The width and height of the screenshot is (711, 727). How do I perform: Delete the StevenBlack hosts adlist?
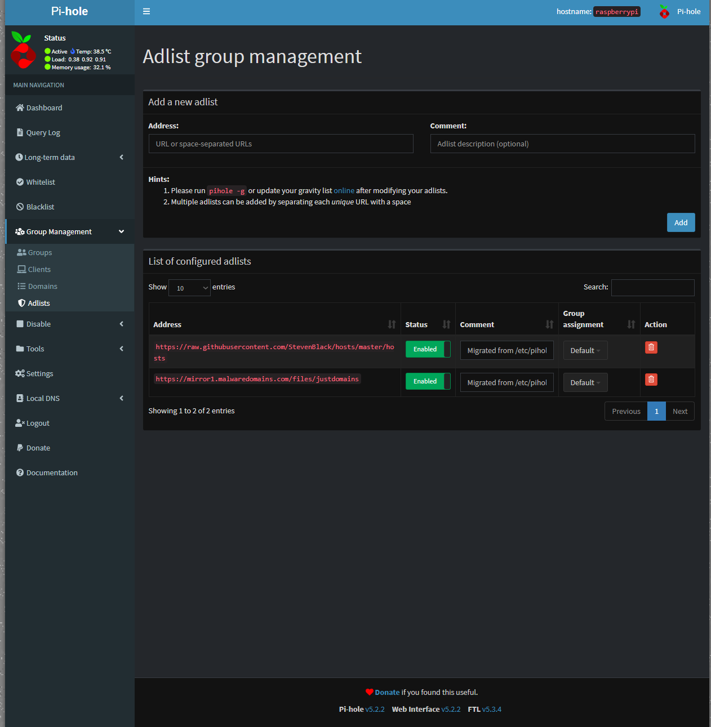[651, 347]
